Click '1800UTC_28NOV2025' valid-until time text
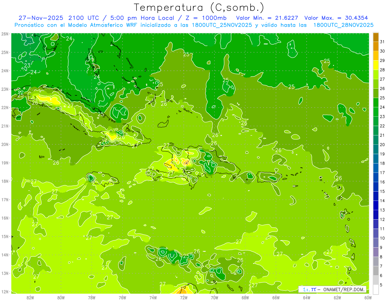The height and width of the screenshot is (302, 391). (343, 25)
